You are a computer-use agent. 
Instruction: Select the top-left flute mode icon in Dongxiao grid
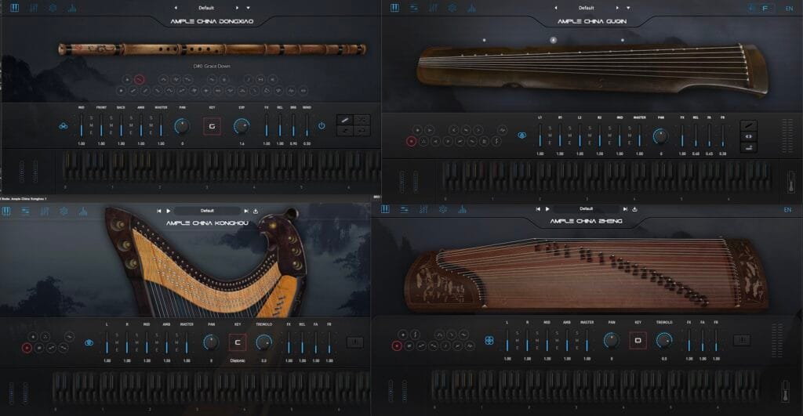coord(345,120)
